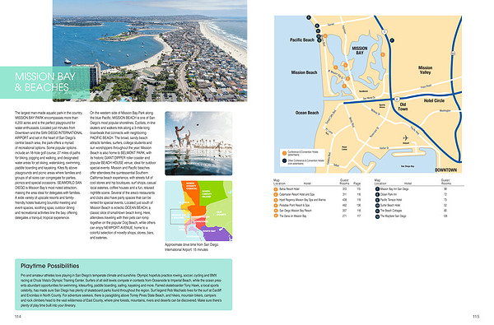Click the navy map pin east of Mission Bay
The image size is (494, 325).
point(392,40)
